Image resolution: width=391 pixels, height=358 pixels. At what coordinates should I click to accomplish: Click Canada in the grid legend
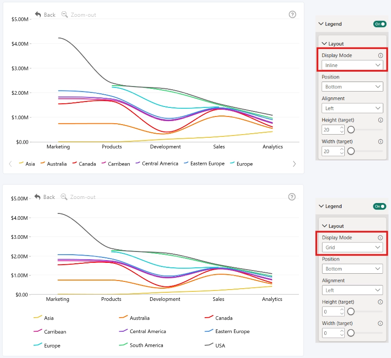pos(219,318)
